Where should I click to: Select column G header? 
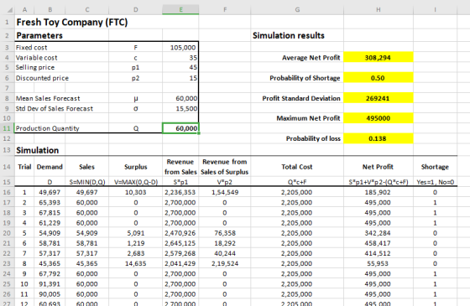297,9
